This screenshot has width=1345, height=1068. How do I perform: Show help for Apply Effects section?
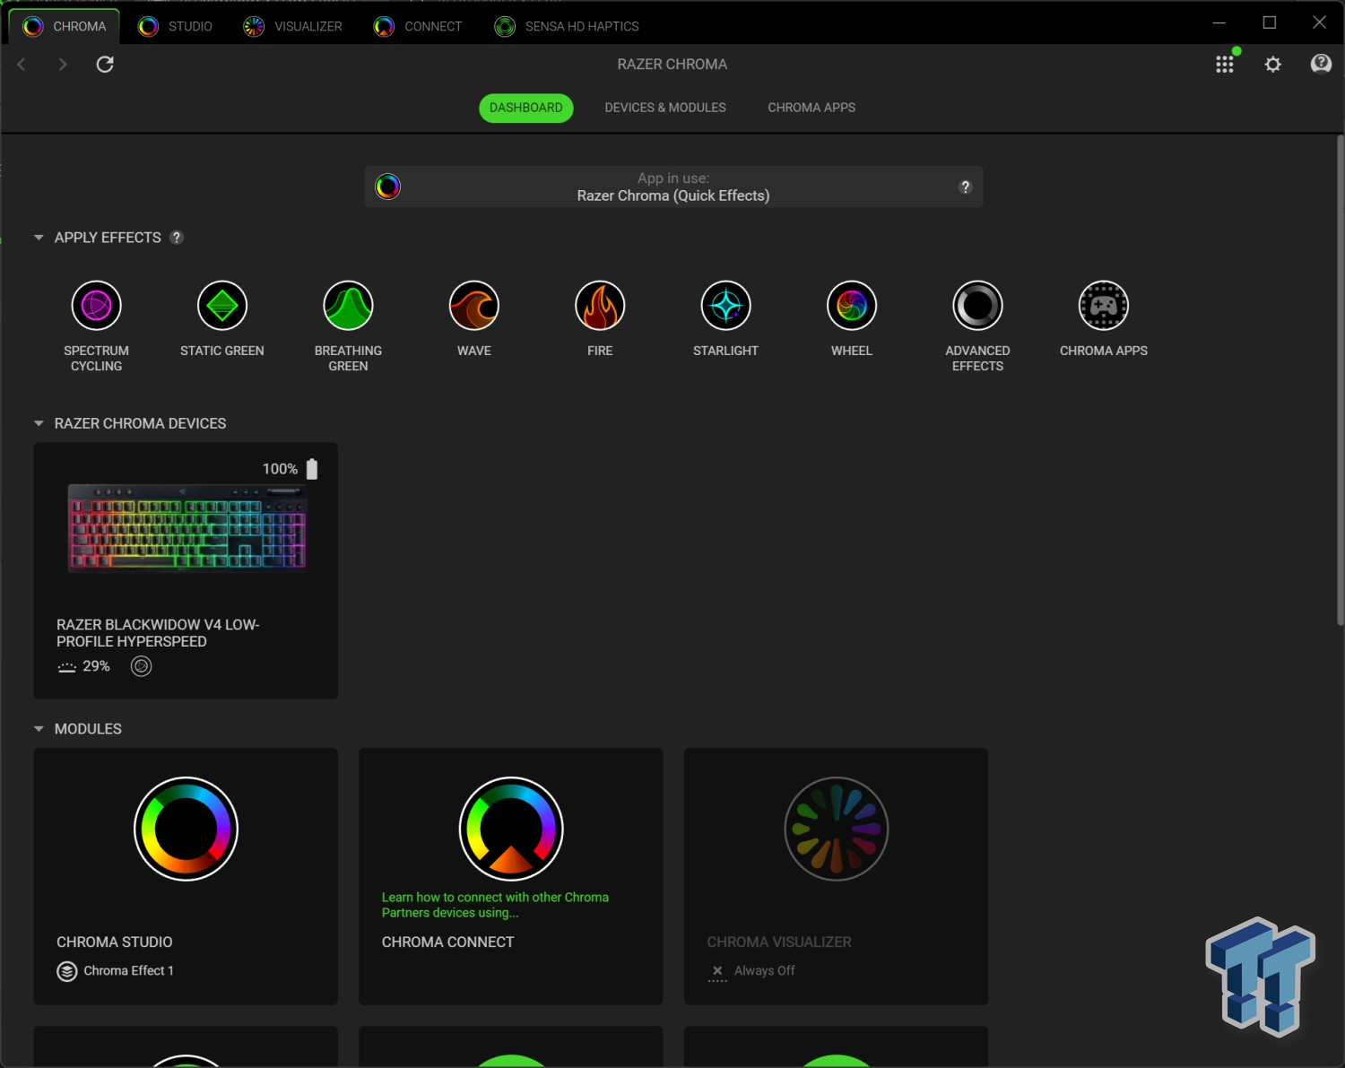[177, 238]
